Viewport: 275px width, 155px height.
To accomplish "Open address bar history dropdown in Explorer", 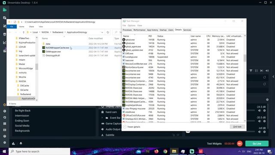I will [102, 32].
